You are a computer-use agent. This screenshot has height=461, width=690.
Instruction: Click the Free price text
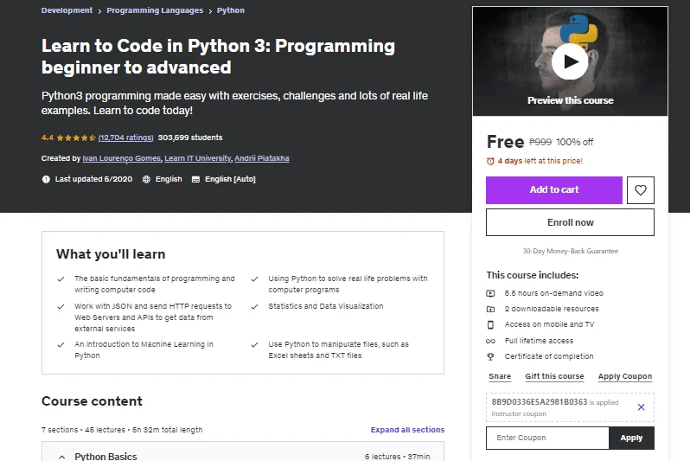(x=505, y=142)
